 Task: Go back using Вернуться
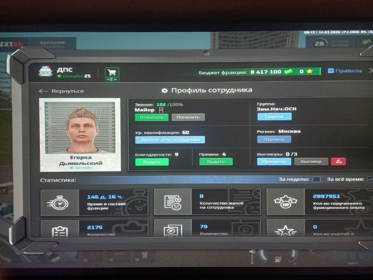(x=61, y=91)
